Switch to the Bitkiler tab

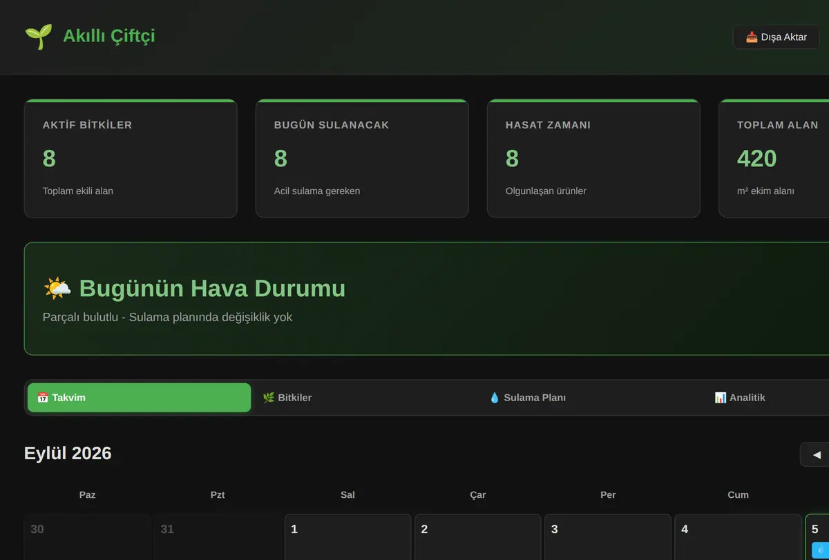coord(365,398)
